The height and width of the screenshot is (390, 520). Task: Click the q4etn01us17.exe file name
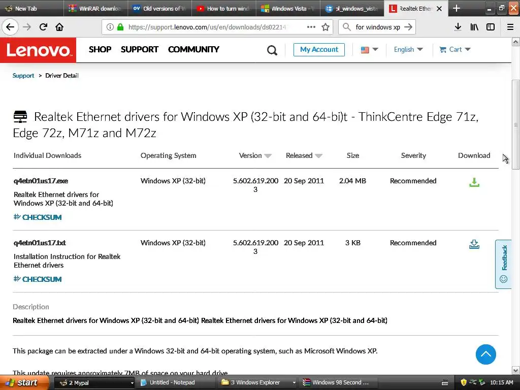(41, 181)
